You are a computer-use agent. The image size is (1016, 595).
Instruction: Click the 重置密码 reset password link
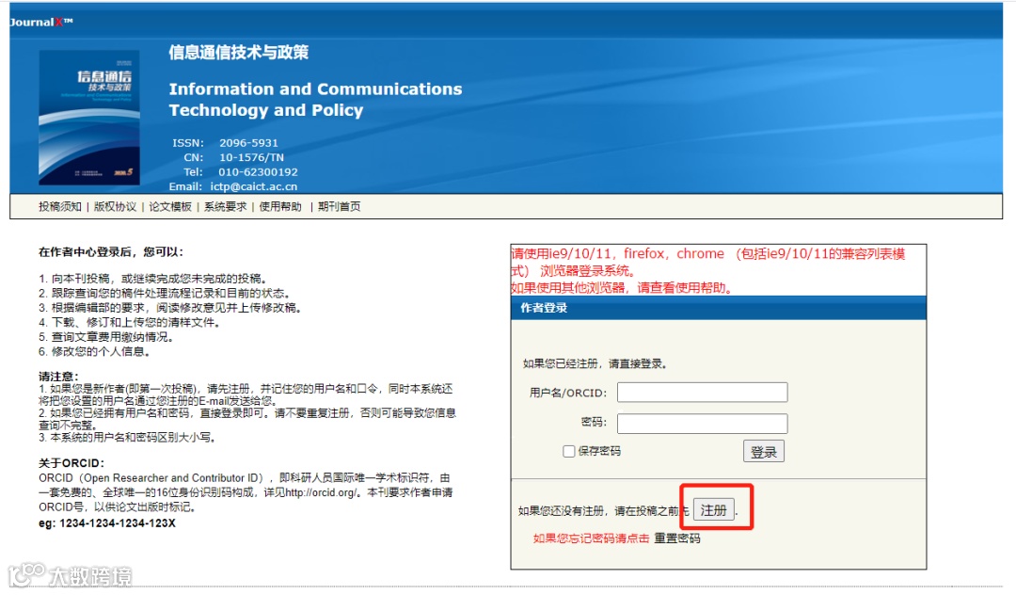tap(677, 538)
